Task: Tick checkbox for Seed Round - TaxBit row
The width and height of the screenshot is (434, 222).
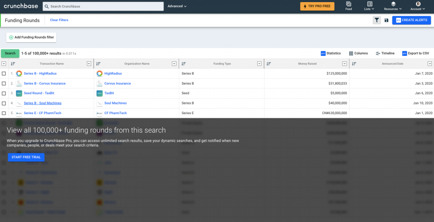Action: point(4,93)
